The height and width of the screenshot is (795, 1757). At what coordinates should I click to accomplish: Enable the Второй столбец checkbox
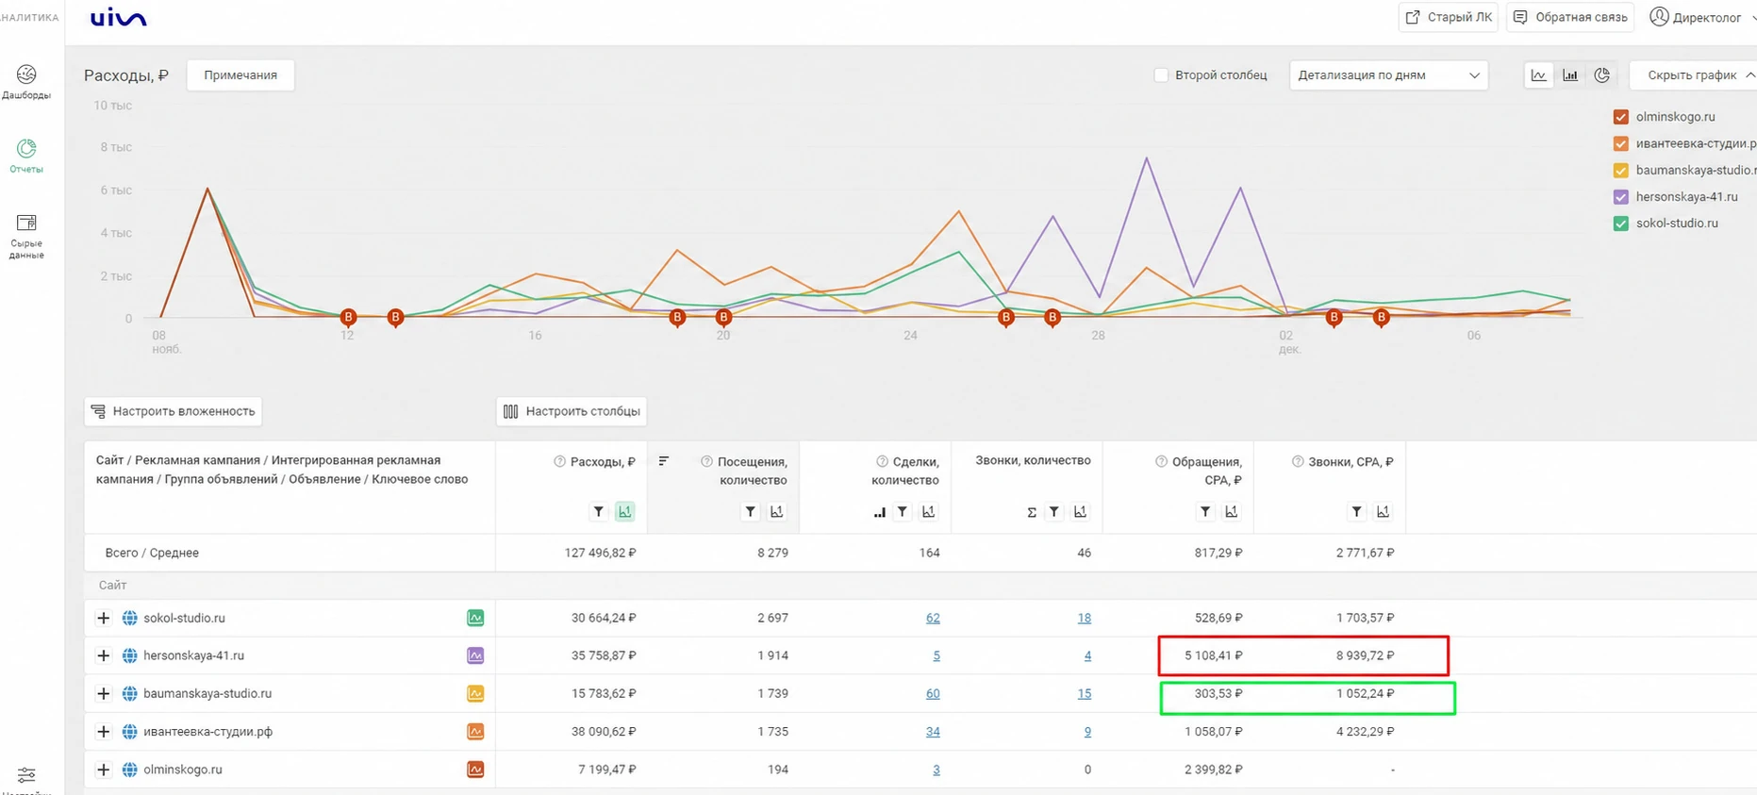1161,75
